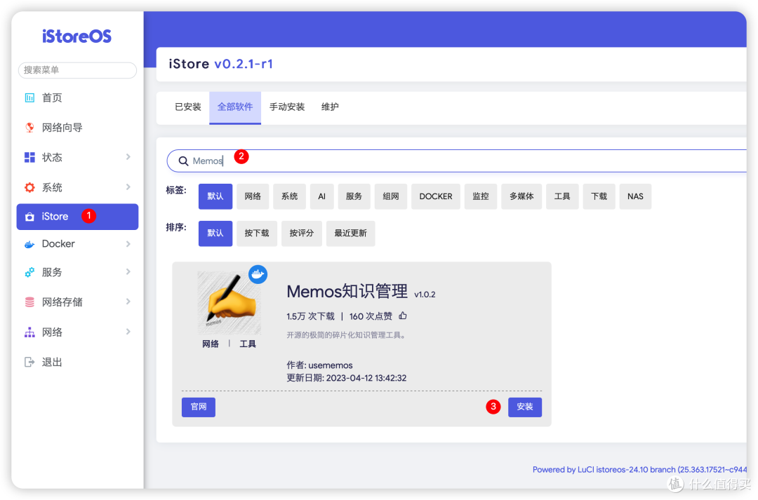Sort apps 按下载

(257, 234)
